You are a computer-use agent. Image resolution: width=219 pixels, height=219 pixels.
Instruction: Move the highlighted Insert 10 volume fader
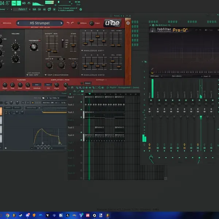tap(201, 117)
